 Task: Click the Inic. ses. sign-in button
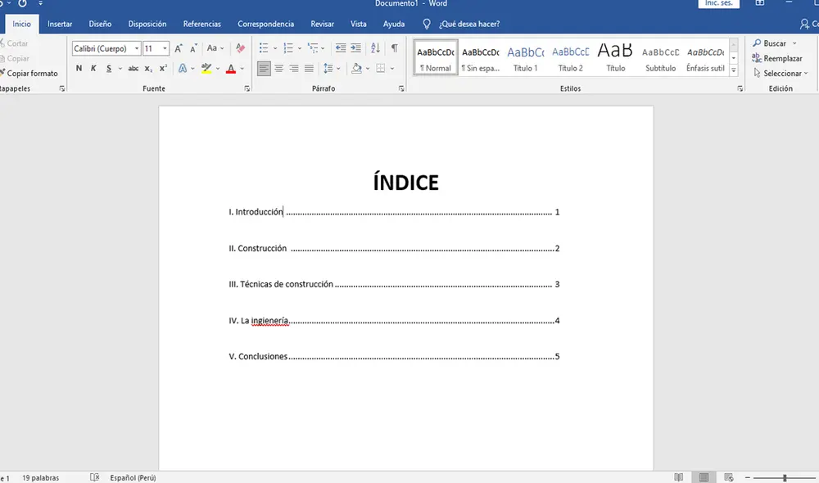click(x=717, y=4)
